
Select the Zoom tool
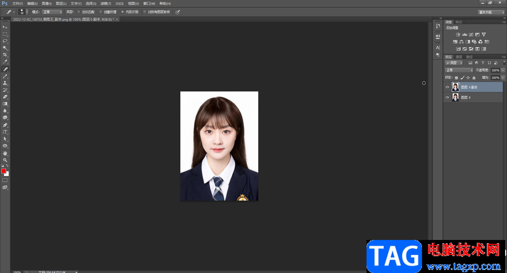coord(5,160)
